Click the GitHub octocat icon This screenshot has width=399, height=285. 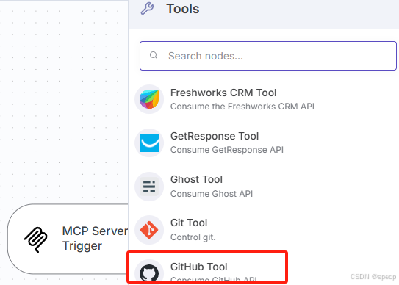click(149, 273)
